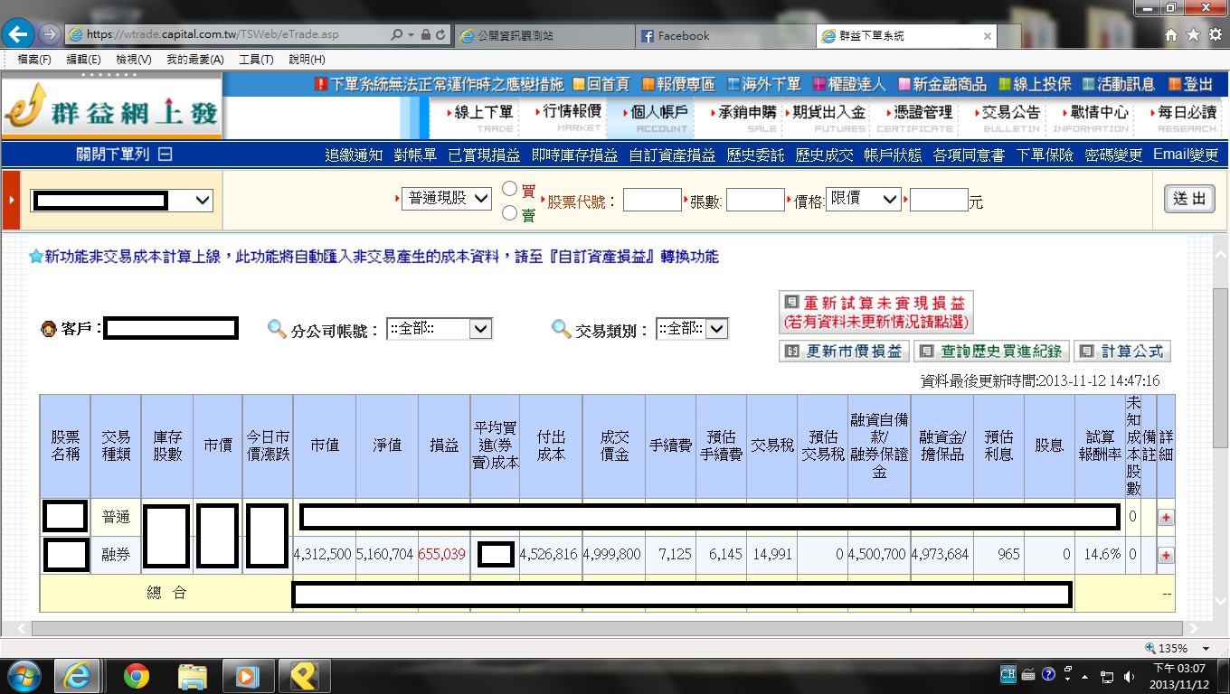
Task: Select the 賣 (sell) radio button
Action: (x=510, y=213)
